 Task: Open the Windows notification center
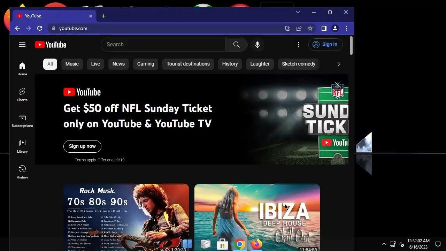[438, 244]
